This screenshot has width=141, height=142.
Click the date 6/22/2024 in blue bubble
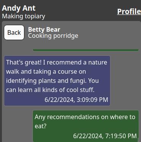pos(59,100)
